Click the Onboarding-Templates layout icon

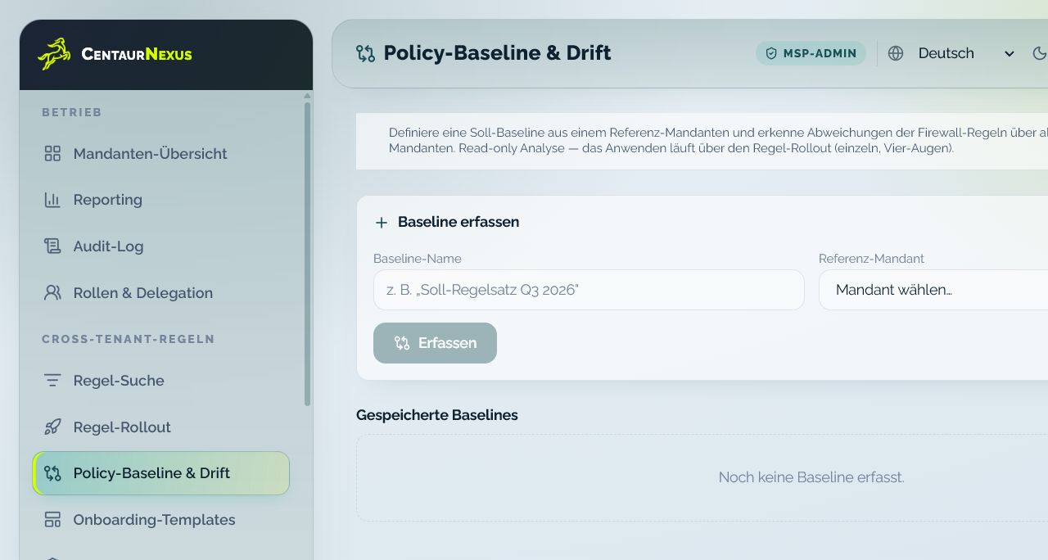pos(52,519)
